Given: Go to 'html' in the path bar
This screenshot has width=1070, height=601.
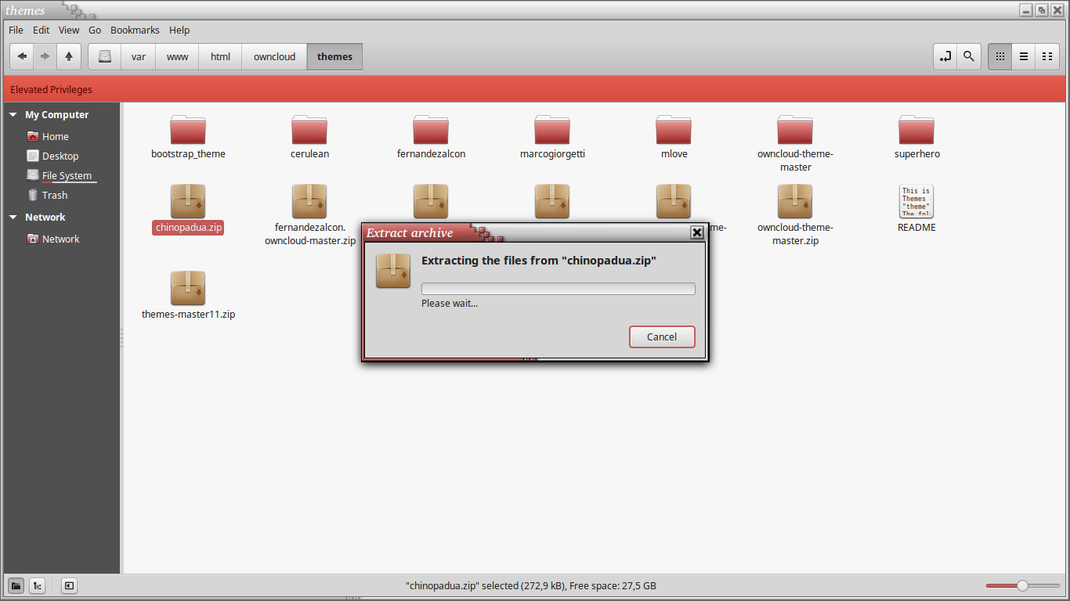Looking at the screenshot, I should [x=221, y=56].
